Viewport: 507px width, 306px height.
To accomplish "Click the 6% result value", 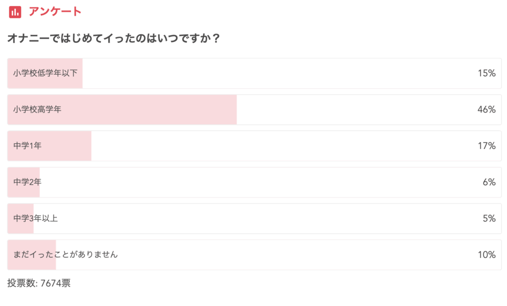I will click(489, 182).
